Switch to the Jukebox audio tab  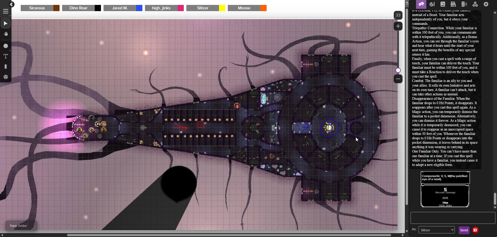[x=464, y=4]
